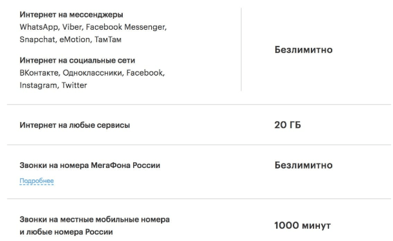Click the Instagram, Twitter text

(53, 85)
